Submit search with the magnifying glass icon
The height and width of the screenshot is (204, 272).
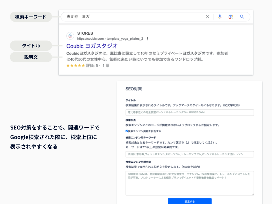point(242,17)
